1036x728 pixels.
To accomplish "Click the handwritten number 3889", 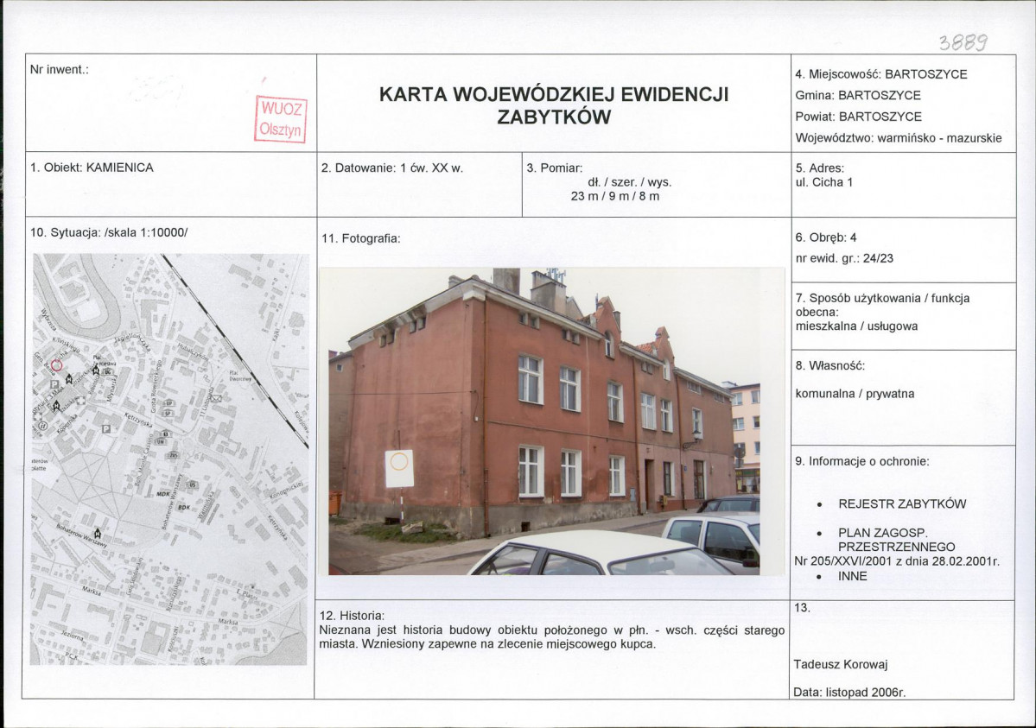I will click(963, 43).
